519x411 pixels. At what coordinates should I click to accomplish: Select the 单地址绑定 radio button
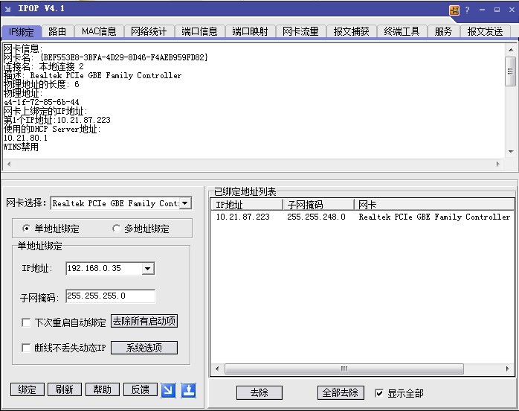point(26,229)
